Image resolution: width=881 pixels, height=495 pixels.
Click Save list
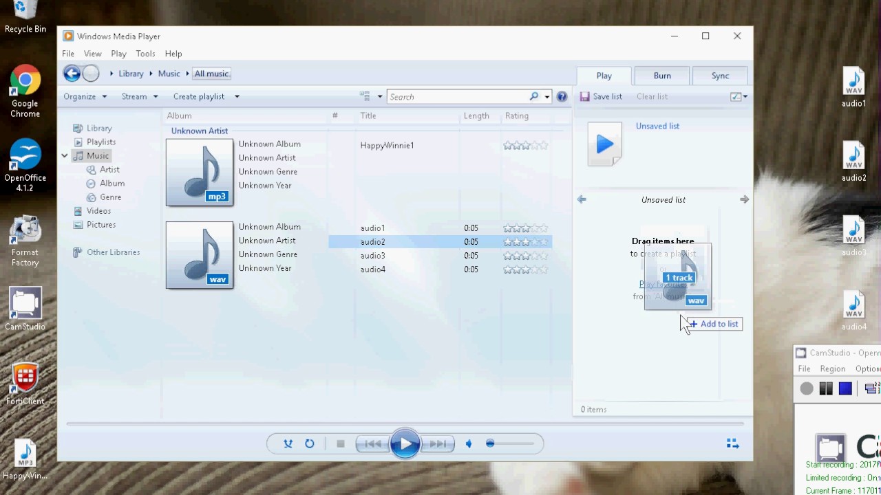(x=601, y=97)
